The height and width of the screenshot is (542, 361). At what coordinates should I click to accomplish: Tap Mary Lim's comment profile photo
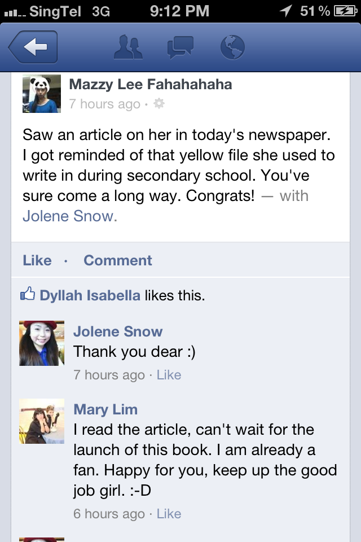[42, 421]
